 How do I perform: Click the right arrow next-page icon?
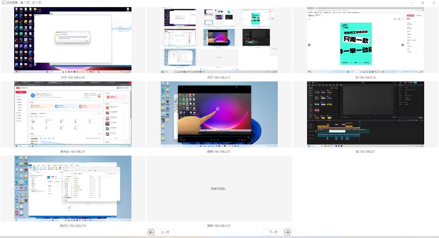(287, 232)
